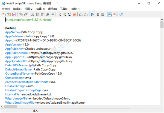This screenshot has width=164, height=113.
Task: Terminate the run with the stop square
Action: click(103, 14)
